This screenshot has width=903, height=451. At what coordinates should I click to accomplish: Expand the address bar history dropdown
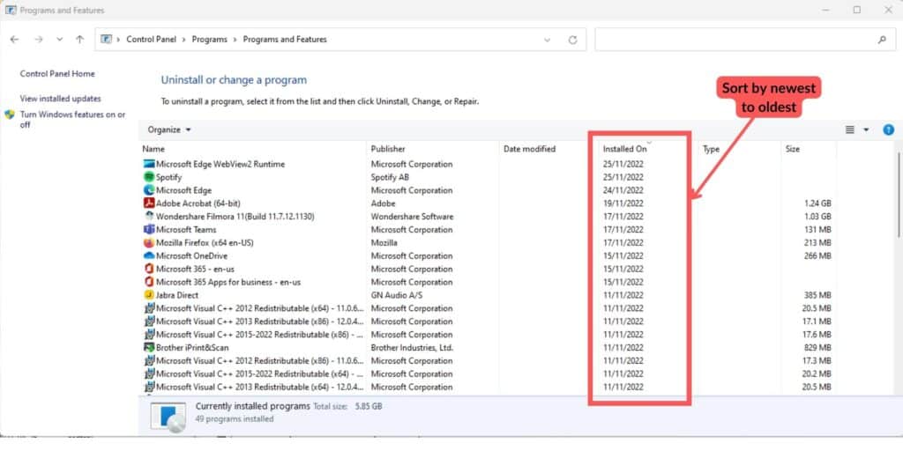coord(547,40)
